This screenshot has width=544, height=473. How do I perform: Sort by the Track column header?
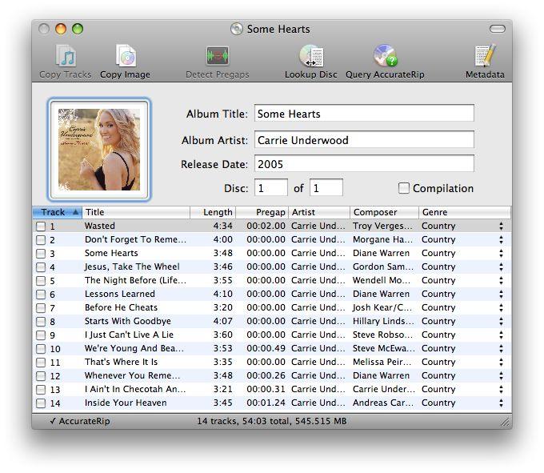tap(58, 212)
